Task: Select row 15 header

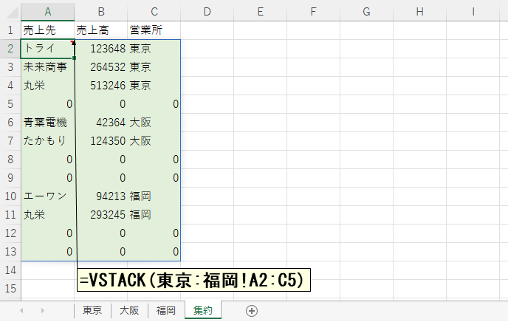Action: (x=10, y=289)
